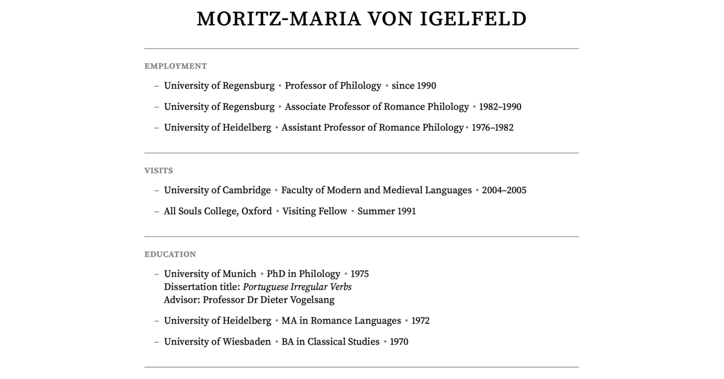
Task: Click BA in Classical Studies
Action: (330, 342)
